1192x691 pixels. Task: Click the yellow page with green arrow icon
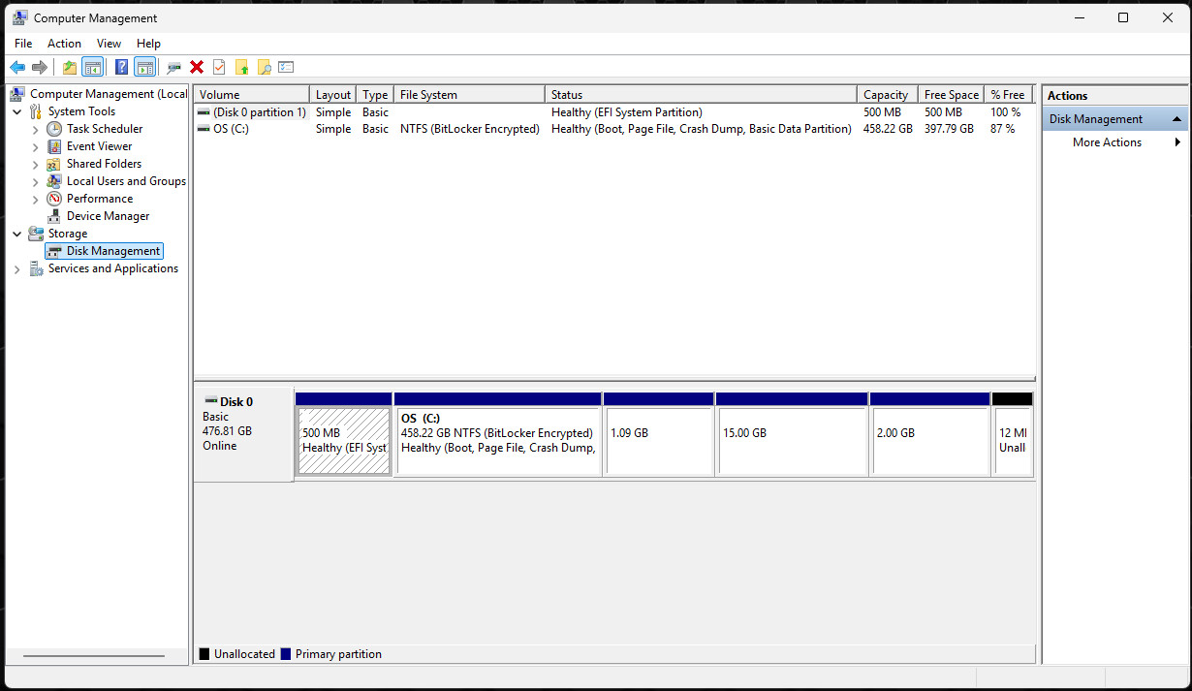(x=241, y=67)
